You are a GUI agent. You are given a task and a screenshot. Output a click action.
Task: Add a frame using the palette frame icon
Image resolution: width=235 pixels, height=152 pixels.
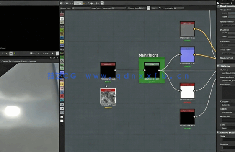pyautogui.click(x=62, y=121)
